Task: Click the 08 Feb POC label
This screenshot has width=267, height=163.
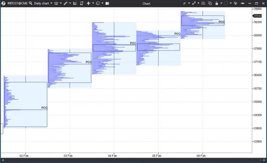Action: (222, 22)
